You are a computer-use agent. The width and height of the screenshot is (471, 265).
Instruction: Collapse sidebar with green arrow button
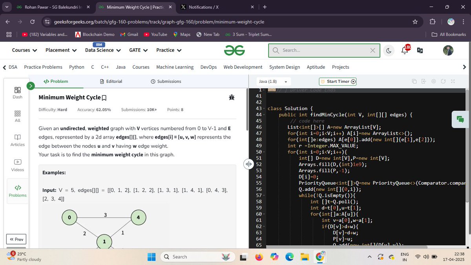coord(31,85)
